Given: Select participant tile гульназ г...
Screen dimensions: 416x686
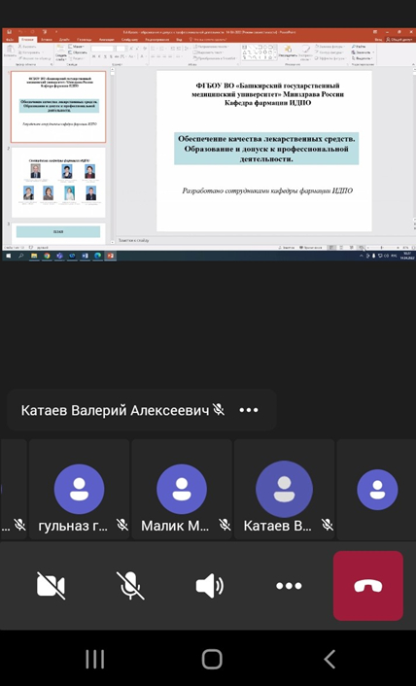Looking at the screenshot, I should pyautogui.click(x=79, y=489).
